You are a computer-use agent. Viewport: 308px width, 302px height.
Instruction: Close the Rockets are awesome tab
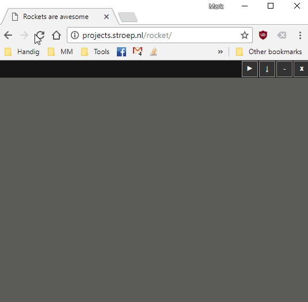107,17
